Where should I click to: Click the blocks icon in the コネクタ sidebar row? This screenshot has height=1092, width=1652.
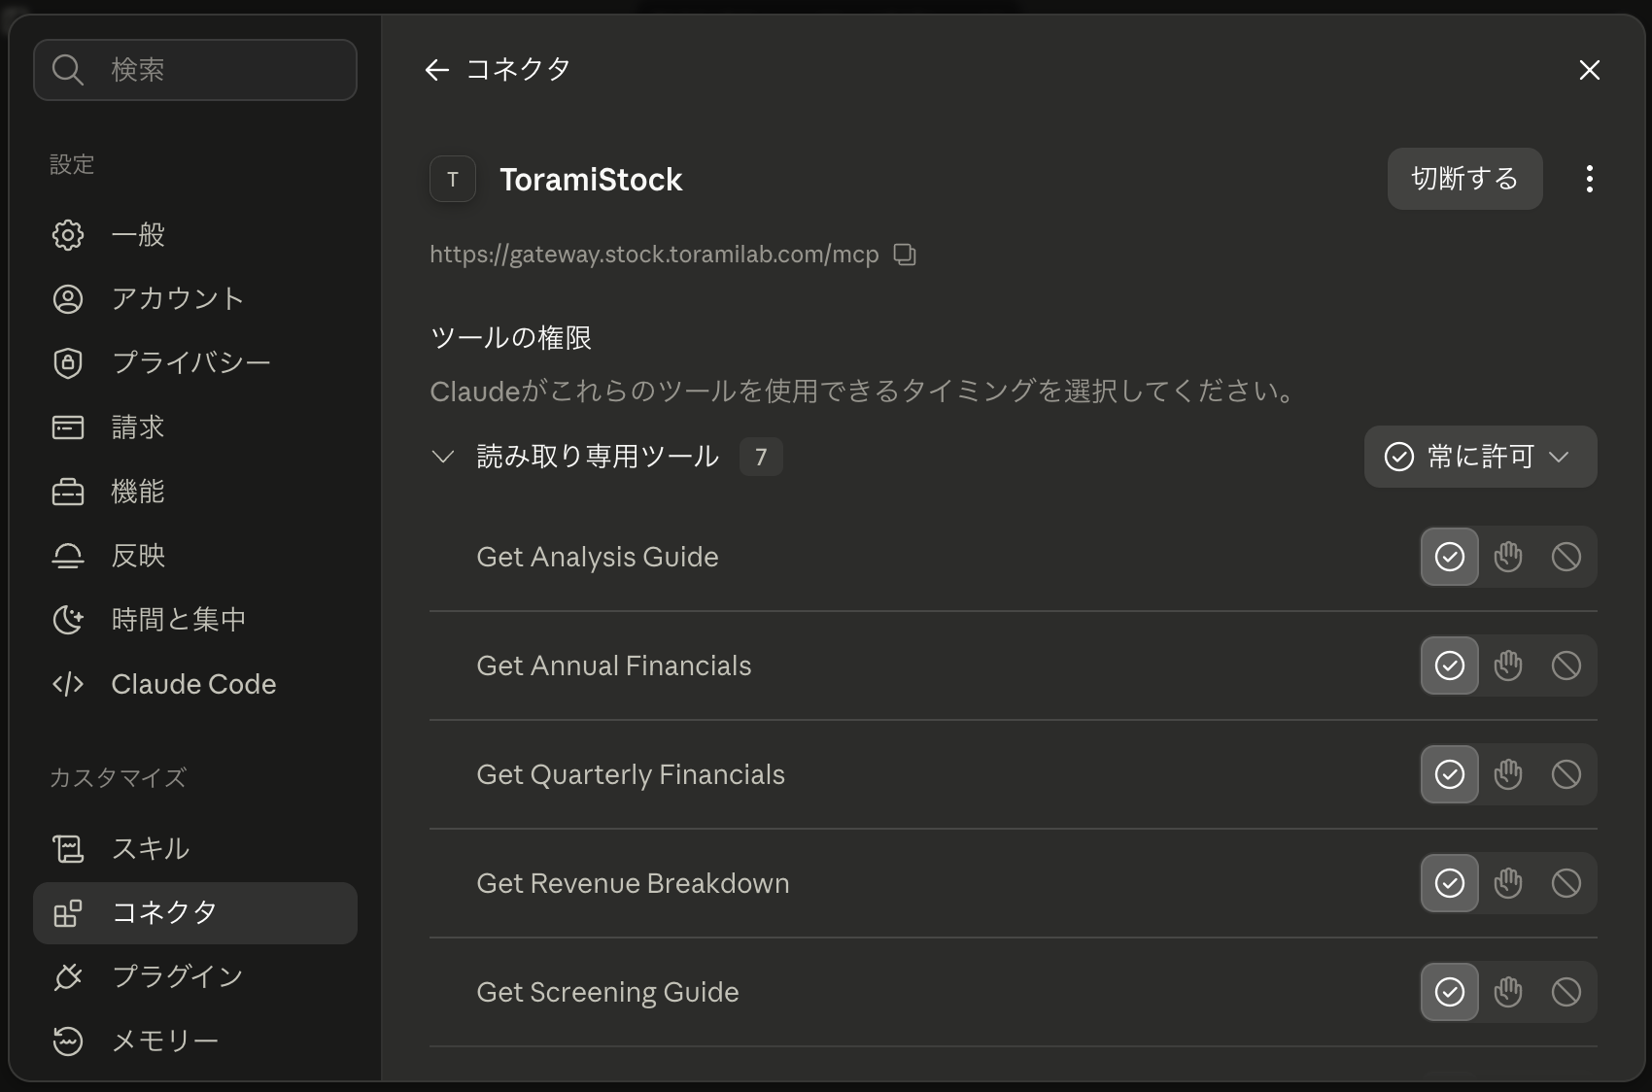(x=68, y=913)
